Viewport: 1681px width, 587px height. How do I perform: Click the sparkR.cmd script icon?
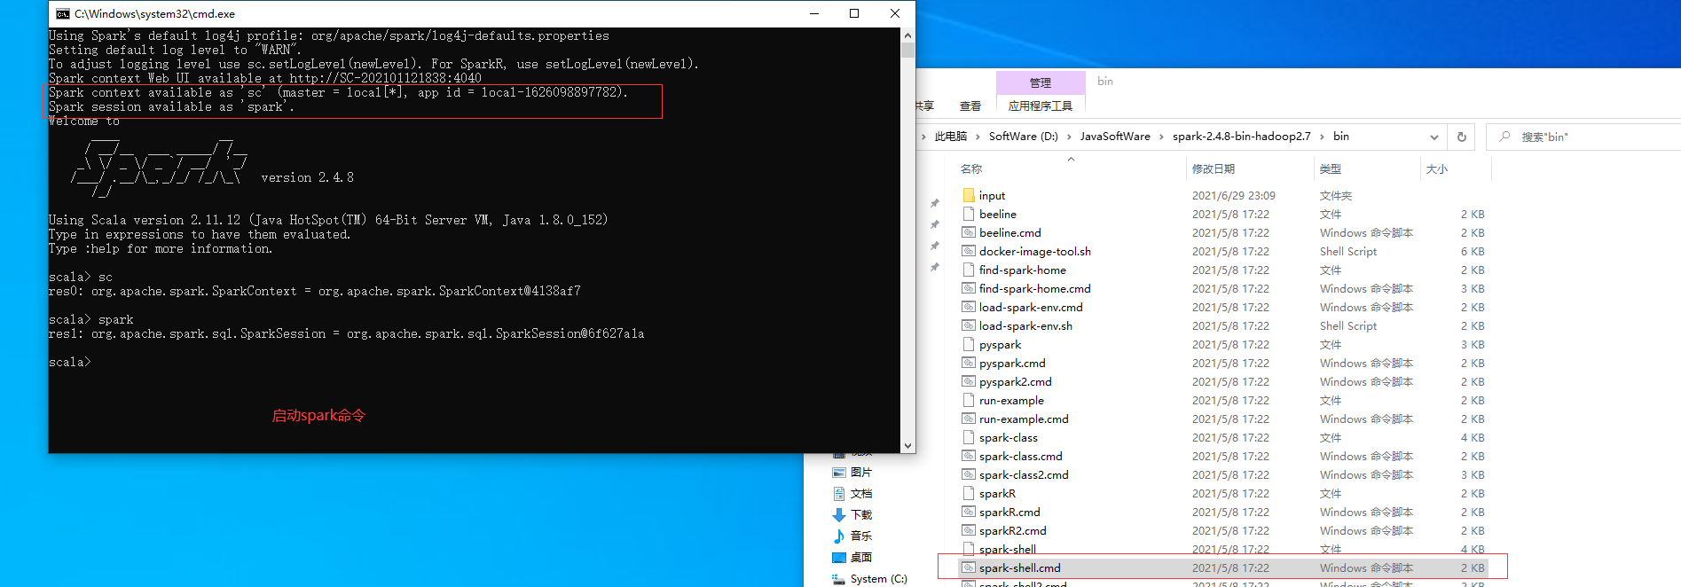969,512
